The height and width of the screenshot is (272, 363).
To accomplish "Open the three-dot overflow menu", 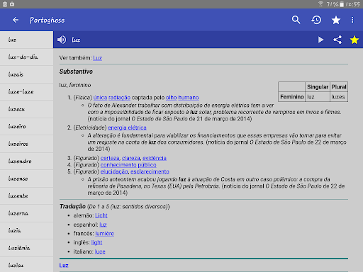I will [352, 20].
